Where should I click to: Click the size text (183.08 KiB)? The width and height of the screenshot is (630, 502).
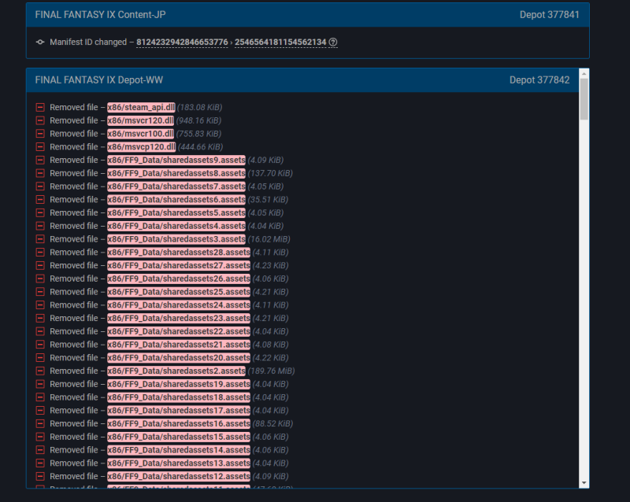[200, 107]
